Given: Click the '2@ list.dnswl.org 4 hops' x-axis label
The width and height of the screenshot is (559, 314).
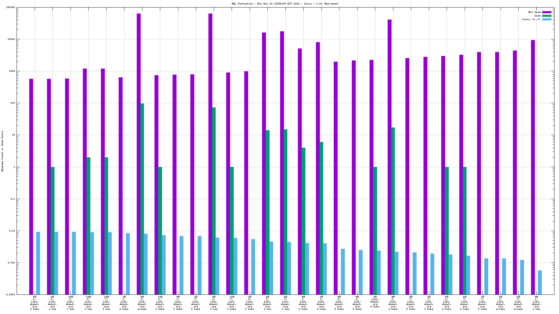Looking at the screenshot, I should tap(375, 302).
